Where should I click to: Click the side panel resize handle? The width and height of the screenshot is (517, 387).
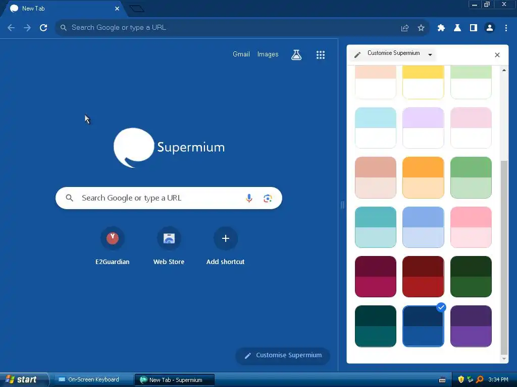[x=342, y=205]
